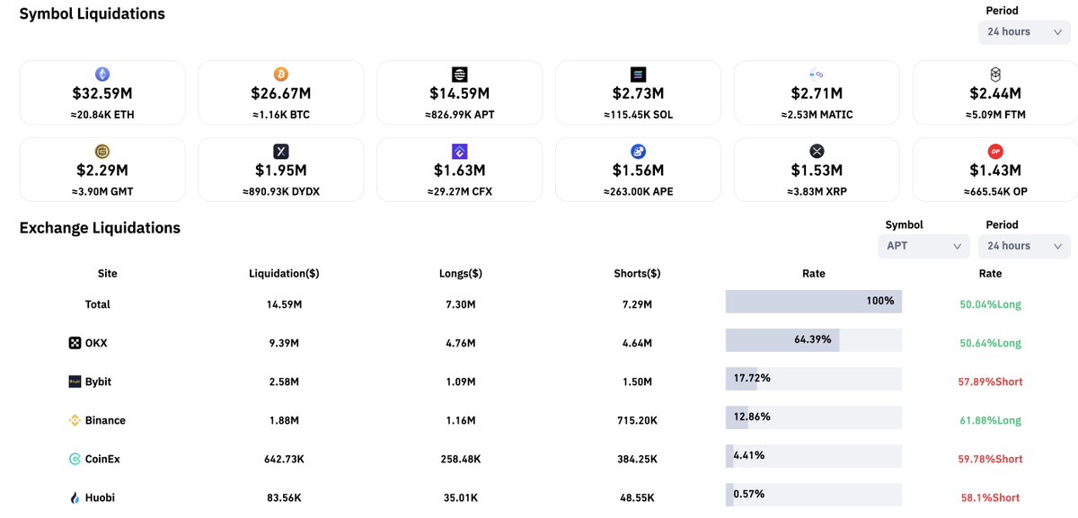Click the Site column header

(x=108, y=274)
